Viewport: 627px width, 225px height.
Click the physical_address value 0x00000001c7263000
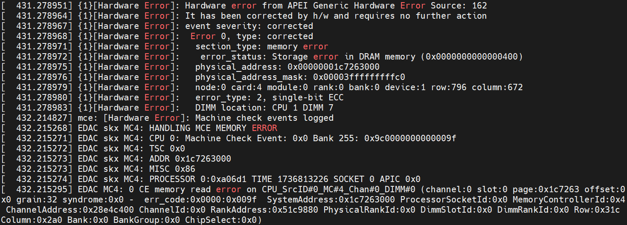334,67
